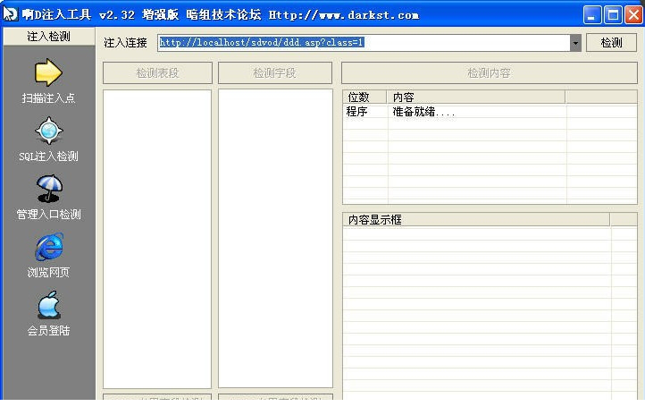This screenshot has height=415, width=645.
Task: Click the 位数 column header
Action: pos(364,97)
